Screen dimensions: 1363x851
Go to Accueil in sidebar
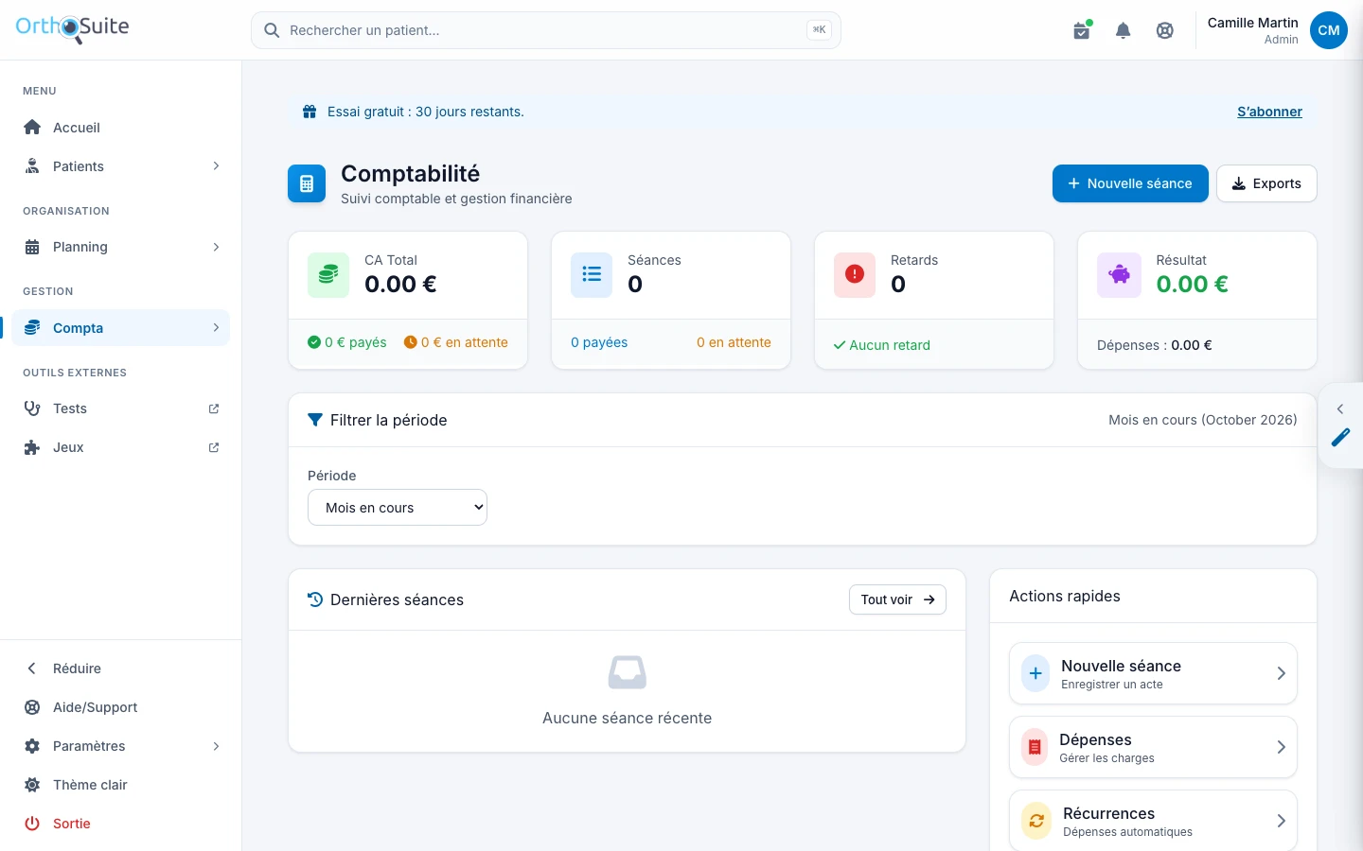click(121, 128)
